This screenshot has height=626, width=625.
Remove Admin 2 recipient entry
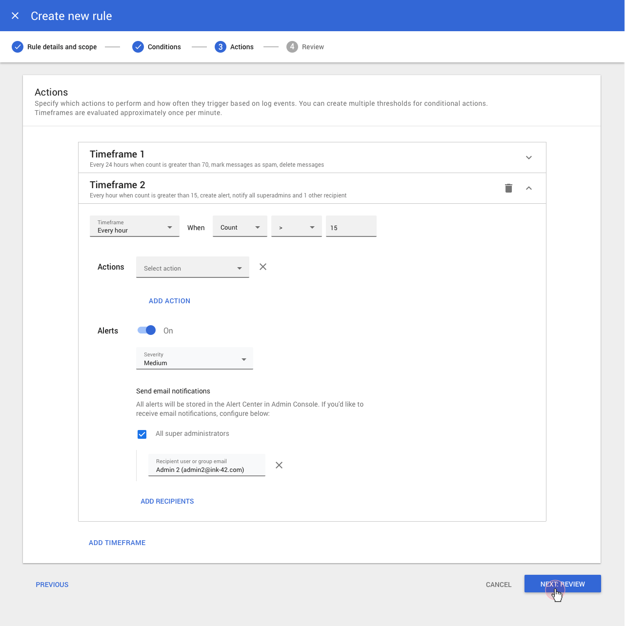tap(279, 465)
